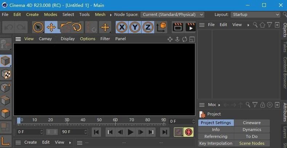Click Object Manager filter funnel icon
The height and width of the screenshot is (148, 287).
(270, 25)
